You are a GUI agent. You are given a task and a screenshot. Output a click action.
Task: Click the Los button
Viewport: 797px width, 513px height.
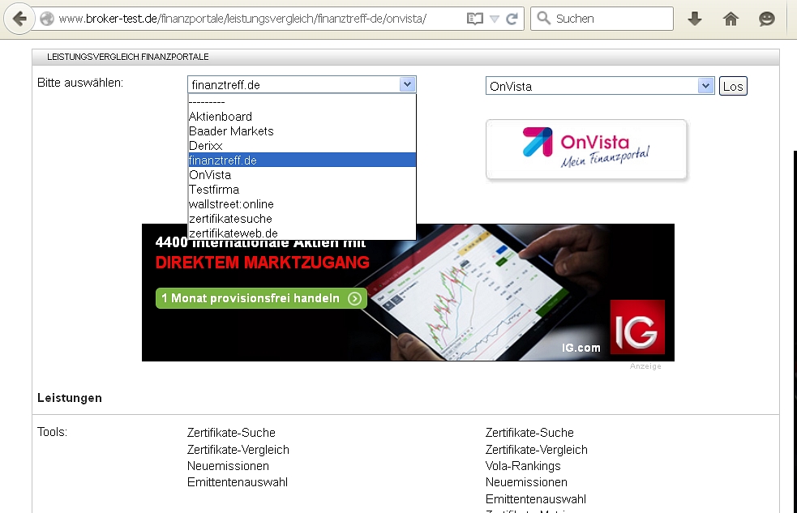coord(733,87)
